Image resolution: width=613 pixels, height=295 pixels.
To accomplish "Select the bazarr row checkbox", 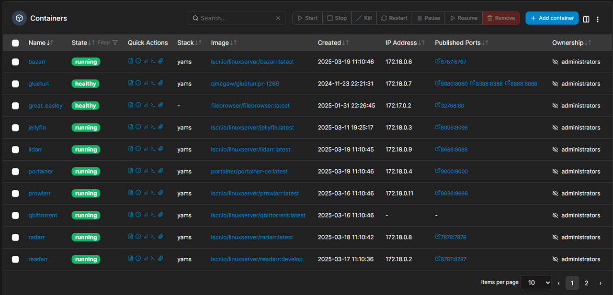I will (15, 62).
